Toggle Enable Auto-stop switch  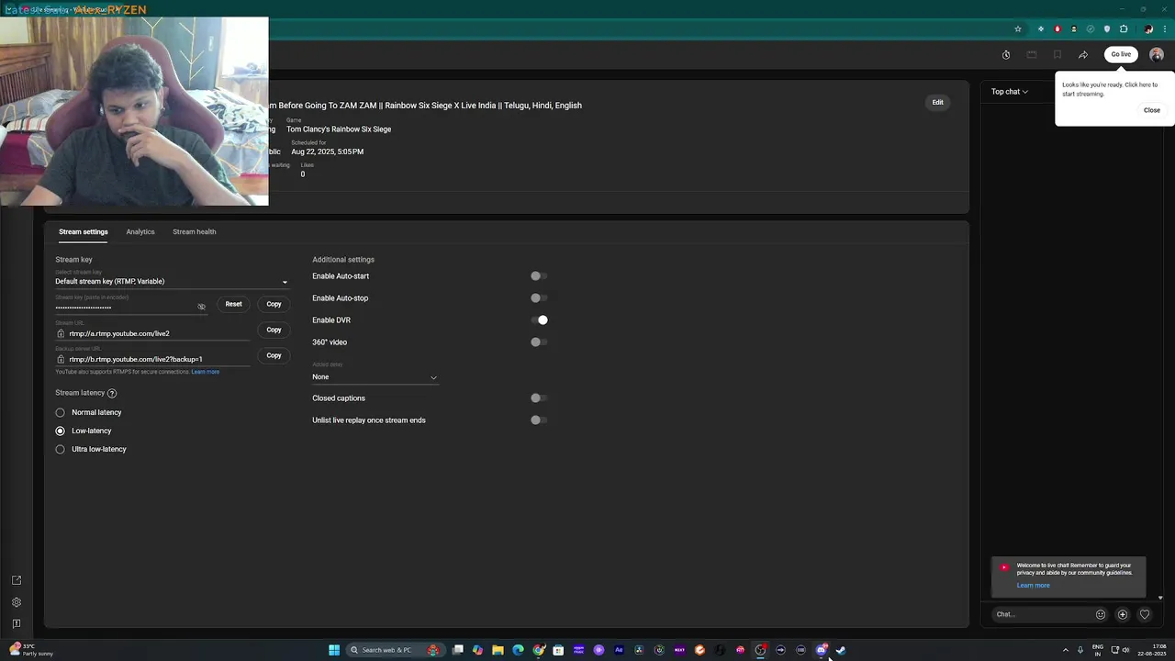[539, 298]
